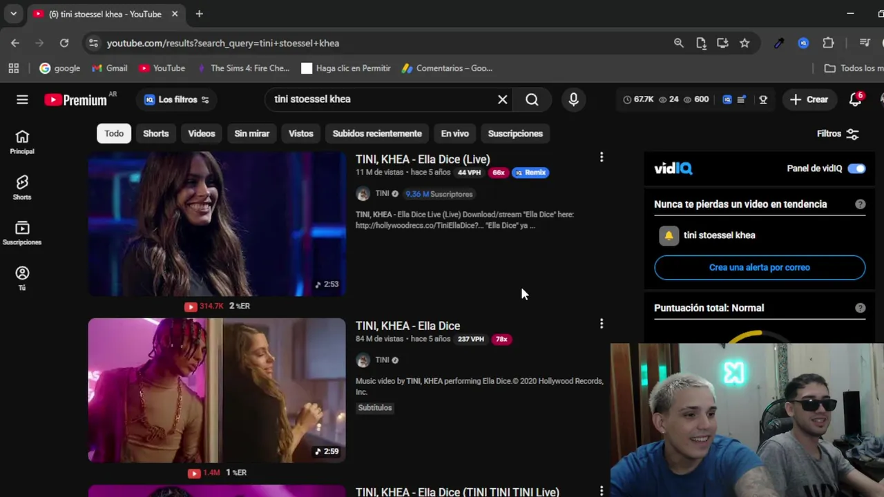Click the browser address bar URL
Viewport: 884px width, 497px height.
click(223, 43)
